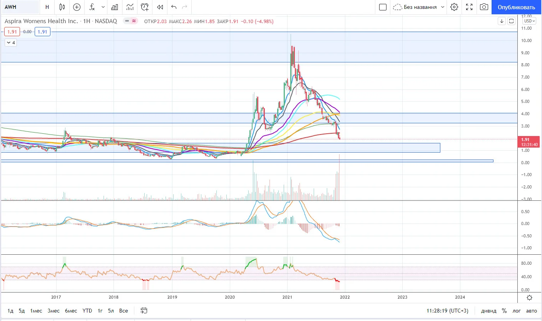Screen dimensions: 542x321
Task: Open the candlestick chart type selector
Action: click(62, 7)
